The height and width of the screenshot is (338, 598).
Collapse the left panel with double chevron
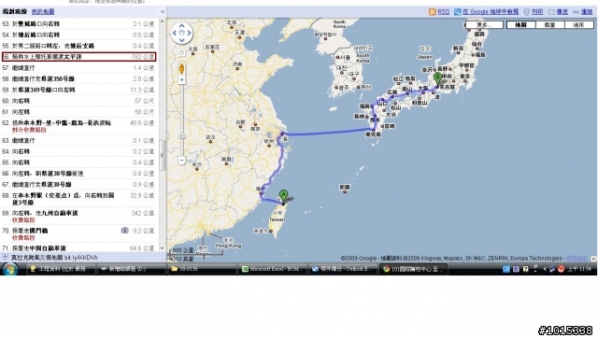163,12
